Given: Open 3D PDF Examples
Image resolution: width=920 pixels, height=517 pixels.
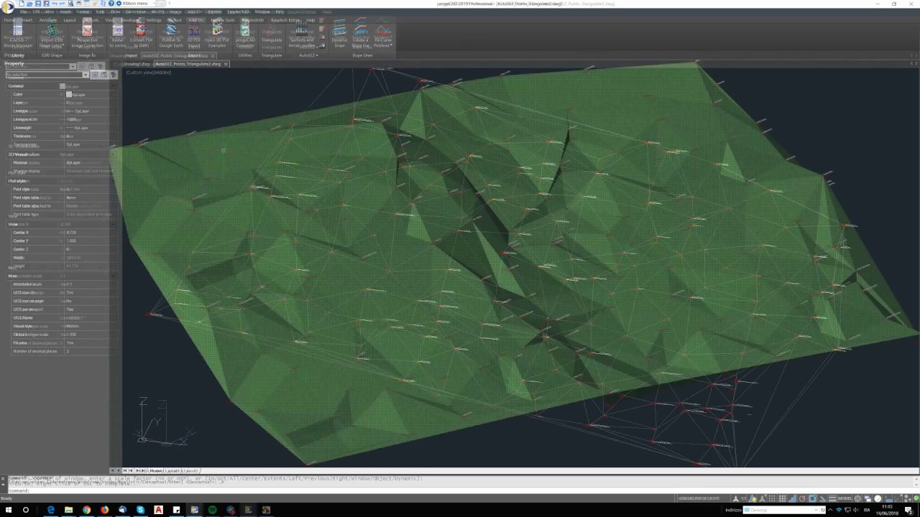Looking at the screenshot, I should click(x=217, y=36).
